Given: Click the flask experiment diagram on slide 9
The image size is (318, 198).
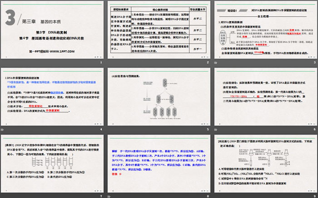Looking at the screenshot, I should [265, 157].
